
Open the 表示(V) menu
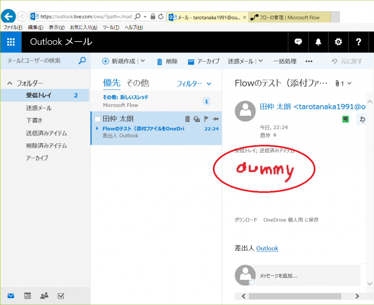[57, 27]
